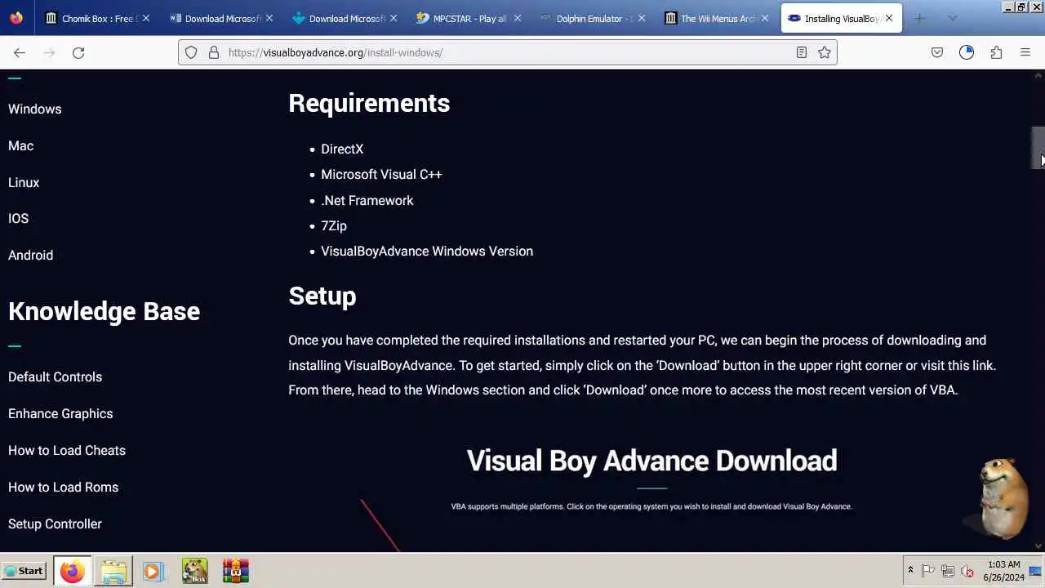Open the IOS sidebar link
Image resolution: width=1045 pixels, height=588 pixels.
[19, 218]
